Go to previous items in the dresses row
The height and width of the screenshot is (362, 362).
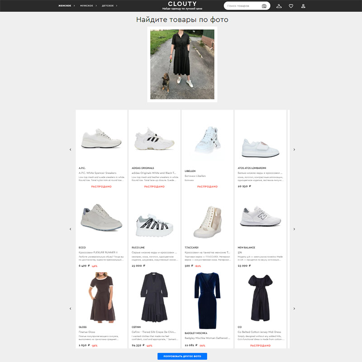click(x=71, y=309)
